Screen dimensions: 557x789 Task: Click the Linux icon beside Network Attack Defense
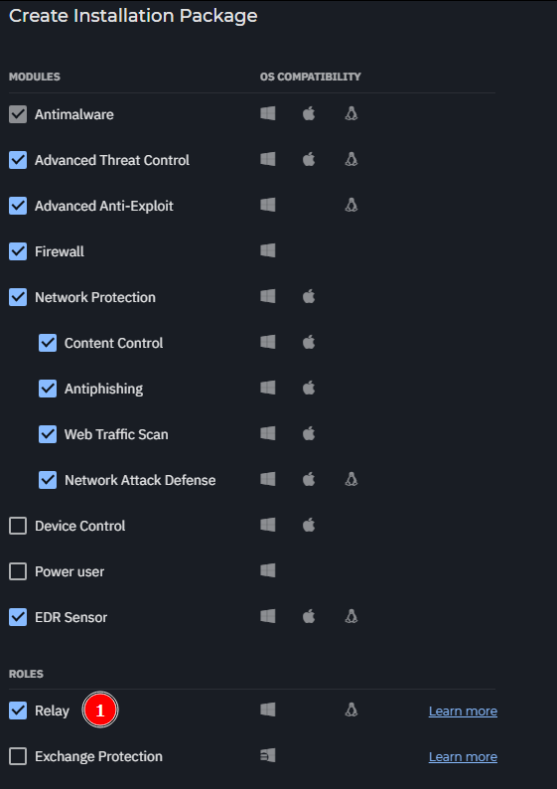[x=350, y=480]
